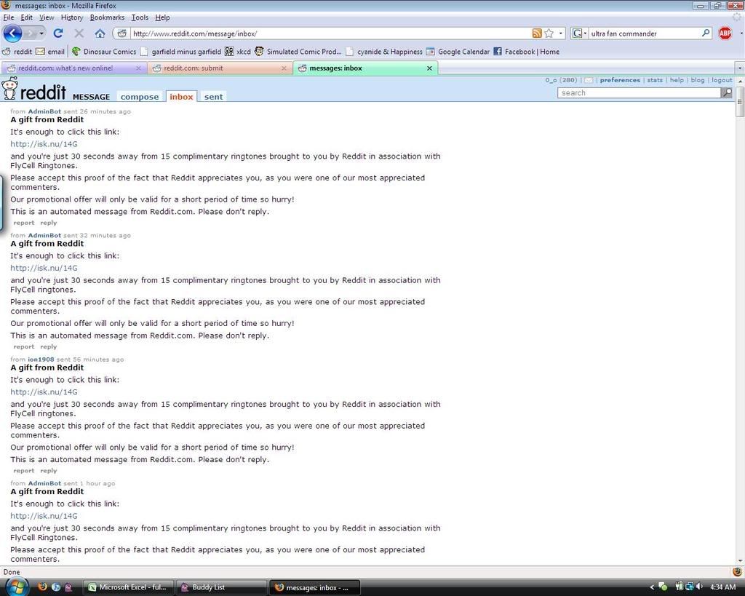The height and width of the screenshot is (596, 745).
Task: Close the 'reddit.com: submit' tab
Action: [x=284, y=68]
